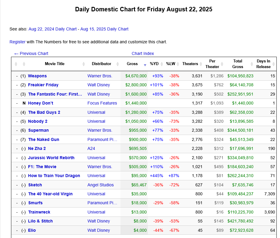
Task: Open Jurassic World Rebirth link
Action: click(x=51, y=158)
